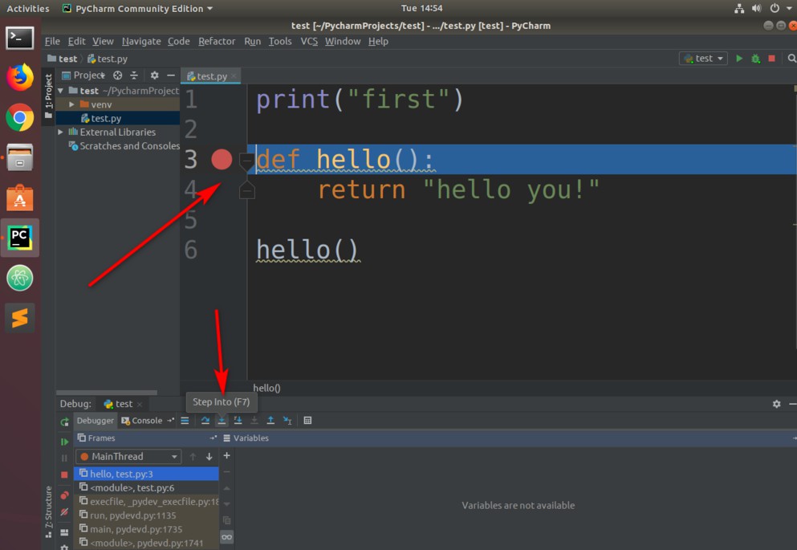Click Step Into My Code button
797x550 pixels.
[x=238, y=421]
